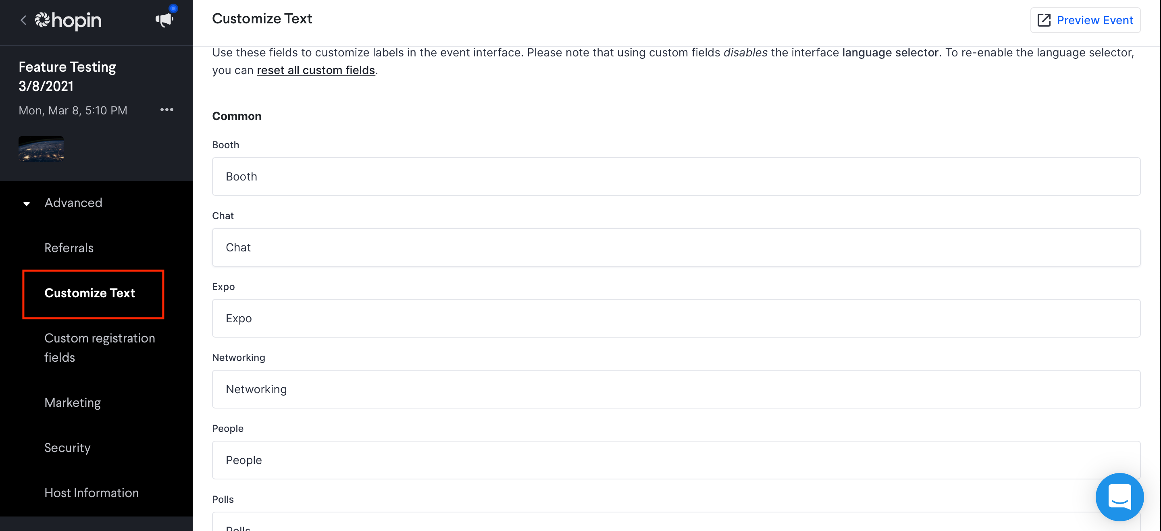Screen dimensions: 1161x531
Task: Click reset all custom fields link
Action: [x=316, y=70]
